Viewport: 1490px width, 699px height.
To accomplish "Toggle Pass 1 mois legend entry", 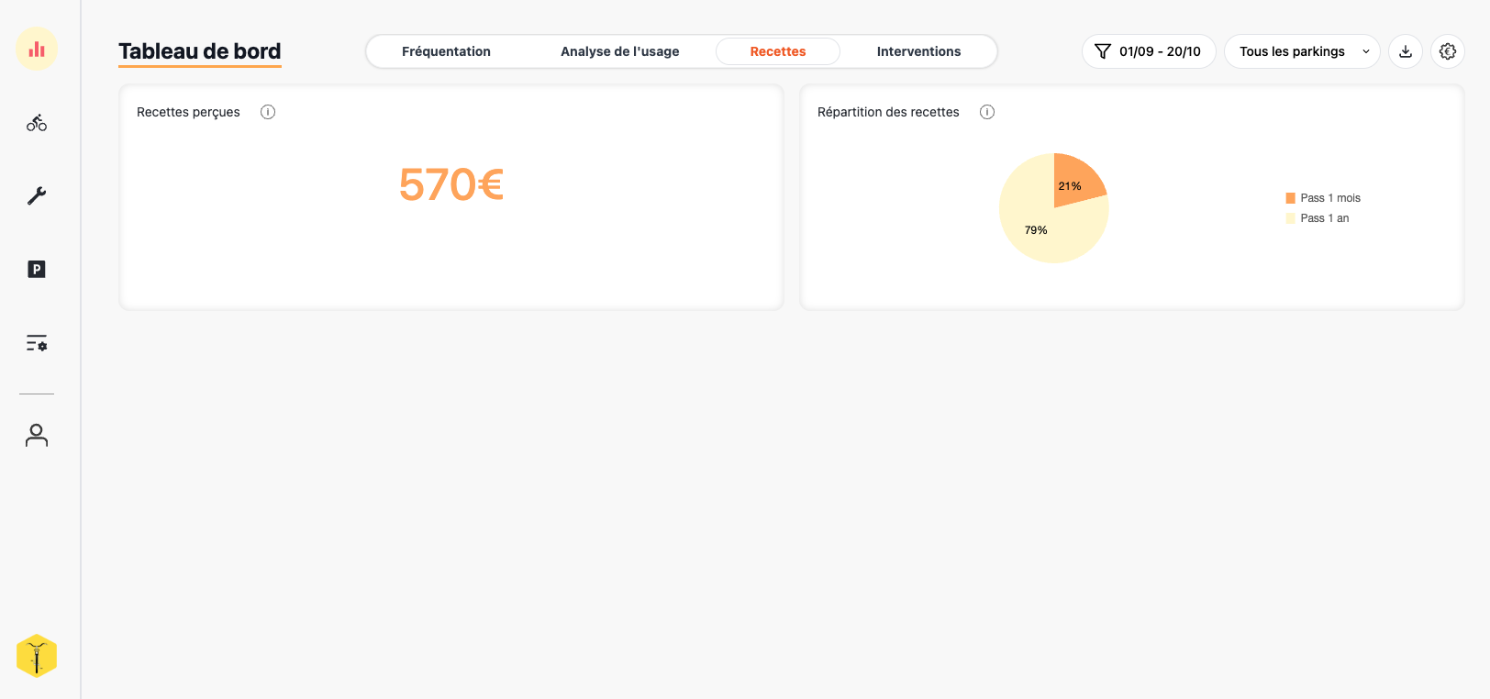I will (1323, 198).
